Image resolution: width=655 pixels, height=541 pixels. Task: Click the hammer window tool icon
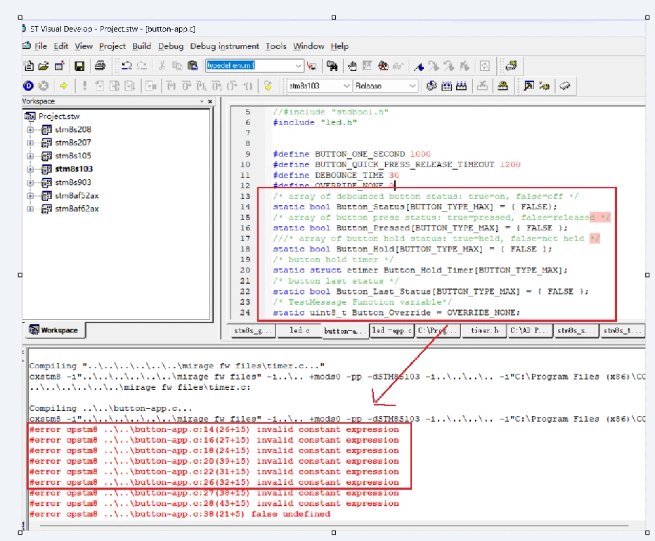(x=528, y=86)
